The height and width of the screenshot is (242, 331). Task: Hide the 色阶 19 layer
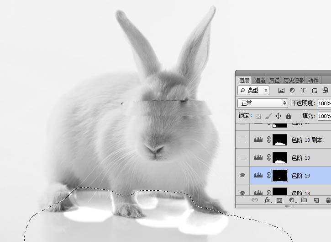(x=242, y=175)
